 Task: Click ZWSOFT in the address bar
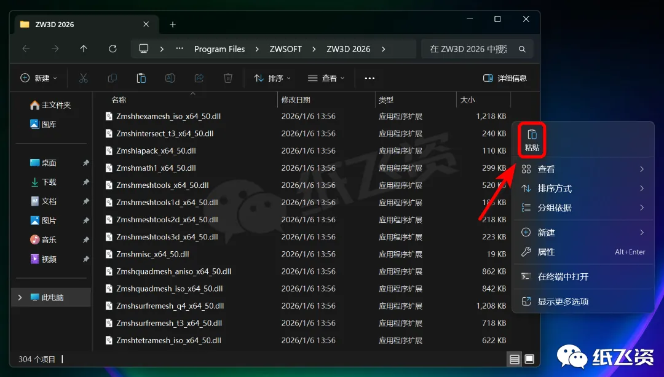pyautogui.click(x=286, y=49)
